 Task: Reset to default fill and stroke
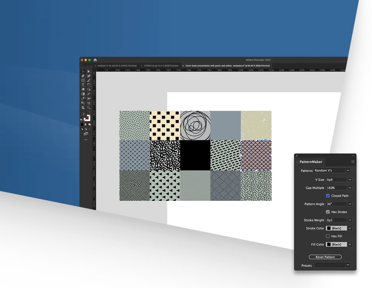pos(82,120)
